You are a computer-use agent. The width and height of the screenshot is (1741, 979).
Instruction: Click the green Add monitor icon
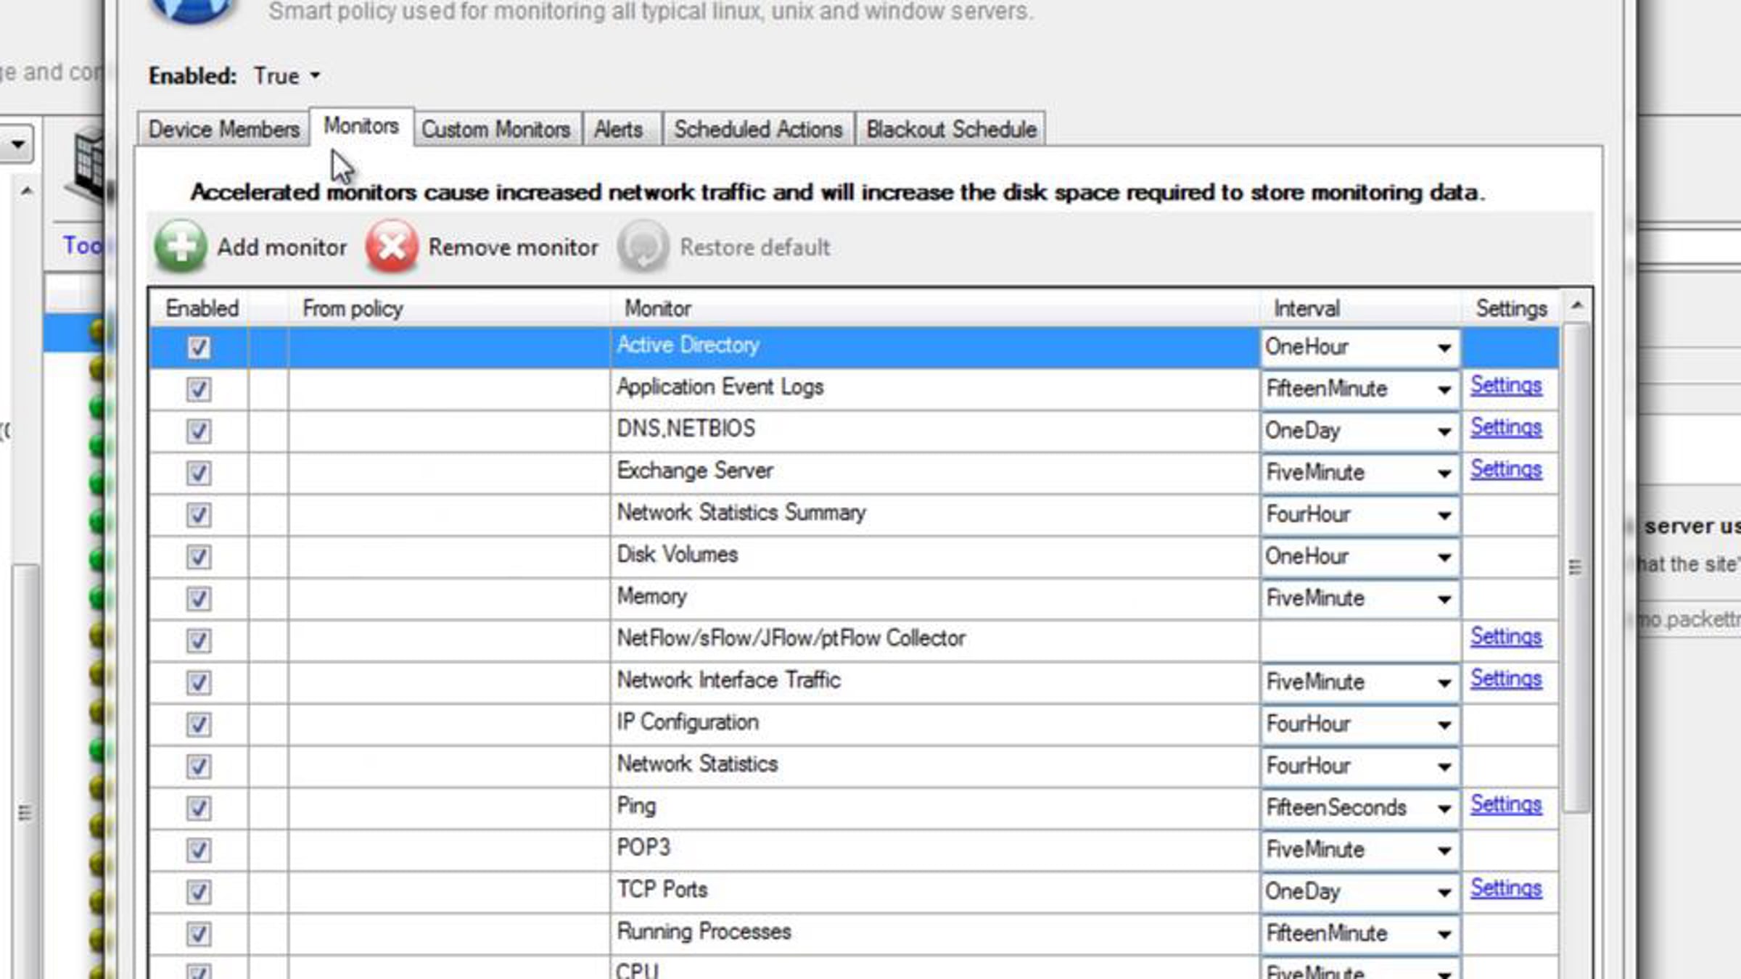[x=180, y=247]
